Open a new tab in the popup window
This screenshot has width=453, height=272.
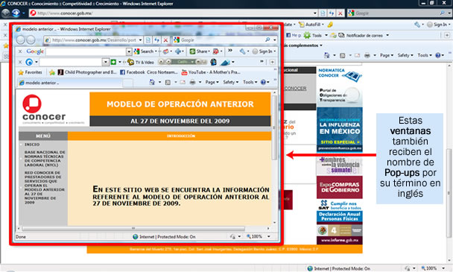tap(127, 83)
